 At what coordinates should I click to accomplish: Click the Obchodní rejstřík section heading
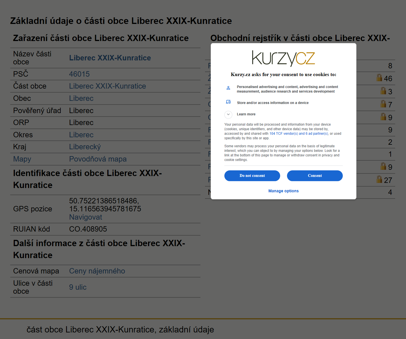(300, 38)
